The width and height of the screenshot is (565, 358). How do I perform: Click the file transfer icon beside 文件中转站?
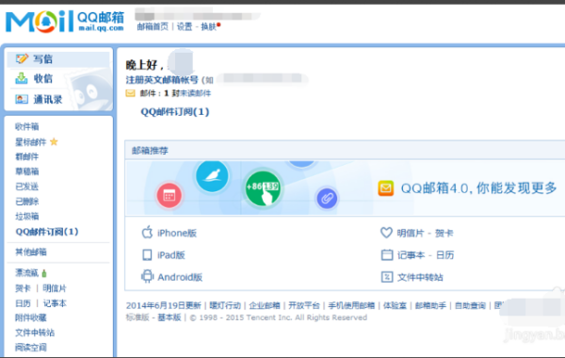coord(387,277)
